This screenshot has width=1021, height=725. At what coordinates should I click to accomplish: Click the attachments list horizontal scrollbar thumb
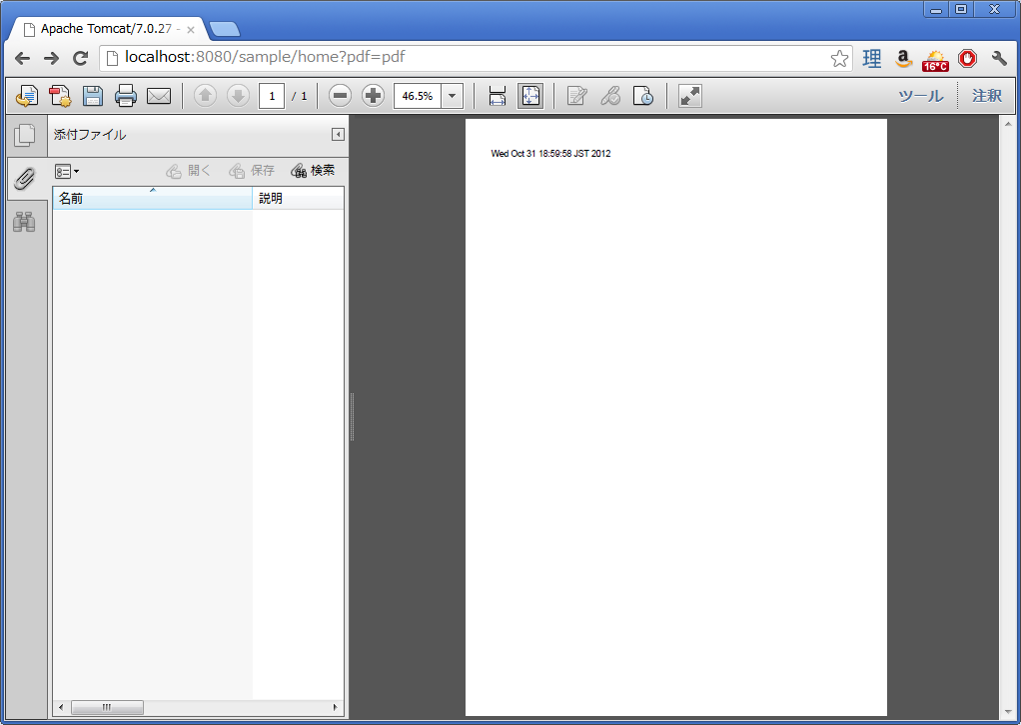(x=107, y=707)
